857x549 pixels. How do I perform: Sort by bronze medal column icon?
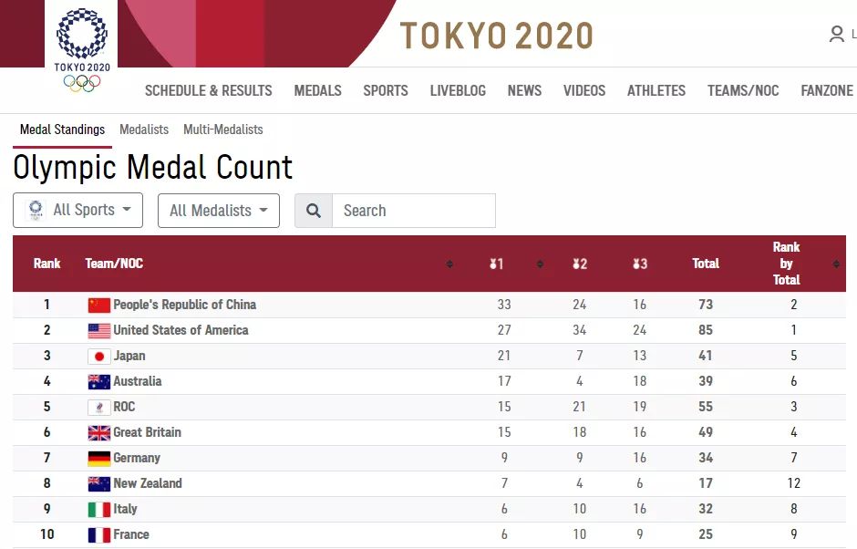coord(639,264)
